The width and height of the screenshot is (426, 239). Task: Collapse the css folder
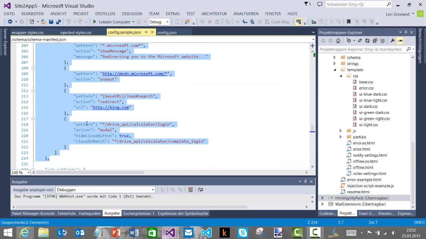pyautogui.click(x=341, y=76)
